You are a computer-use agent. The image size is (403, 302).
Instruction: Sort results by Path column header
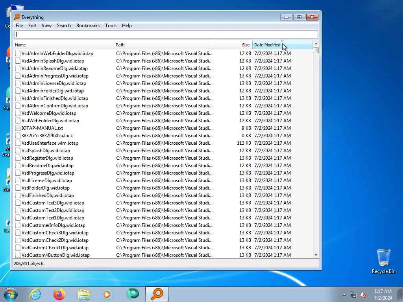[x=164, y=45]
